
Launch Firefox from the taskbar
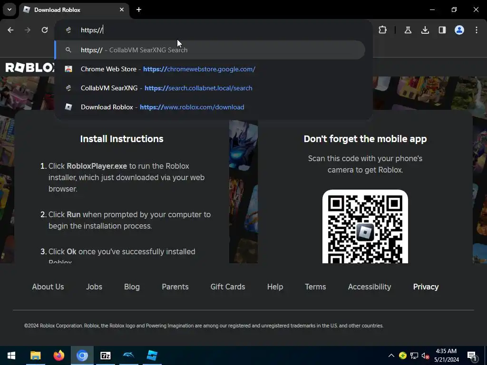58,355
